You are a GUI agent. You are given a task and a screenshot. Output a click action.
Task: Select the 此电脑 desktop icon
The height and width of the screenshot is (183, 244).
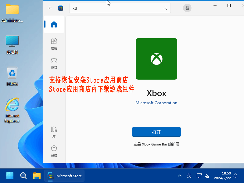12,45
